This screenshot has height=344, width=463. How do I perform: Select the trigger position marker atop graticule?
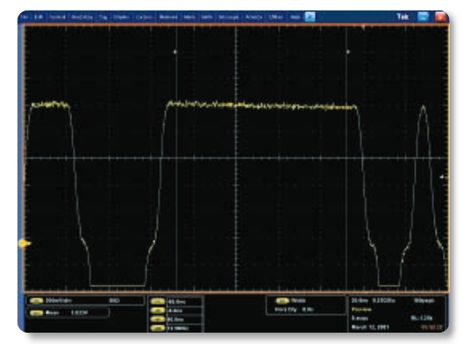click(x=364, y=27)
